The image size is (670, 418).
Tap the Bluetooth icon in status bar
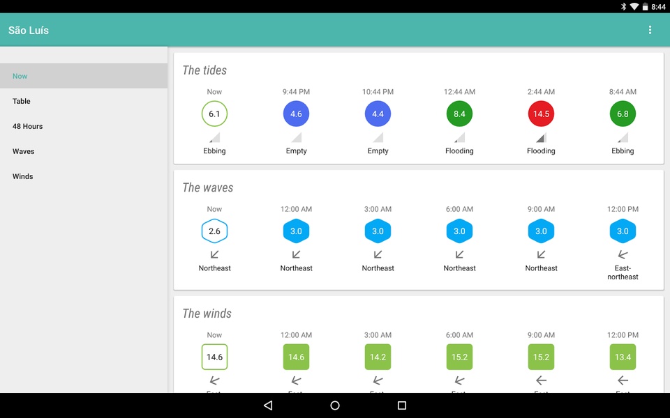(623, 6)
